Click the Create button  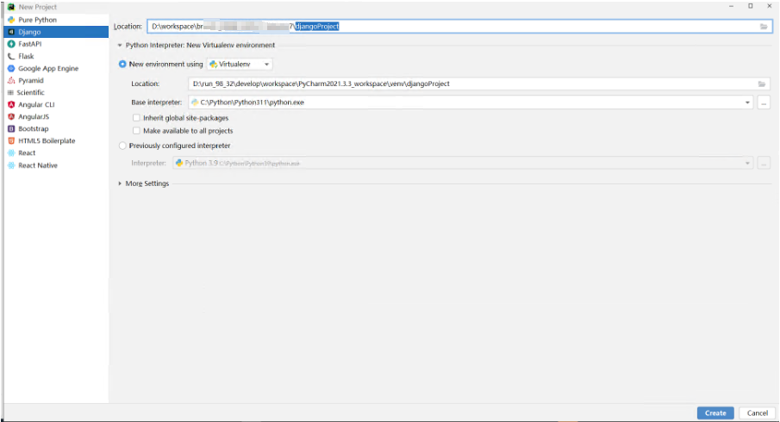point(715,413)
